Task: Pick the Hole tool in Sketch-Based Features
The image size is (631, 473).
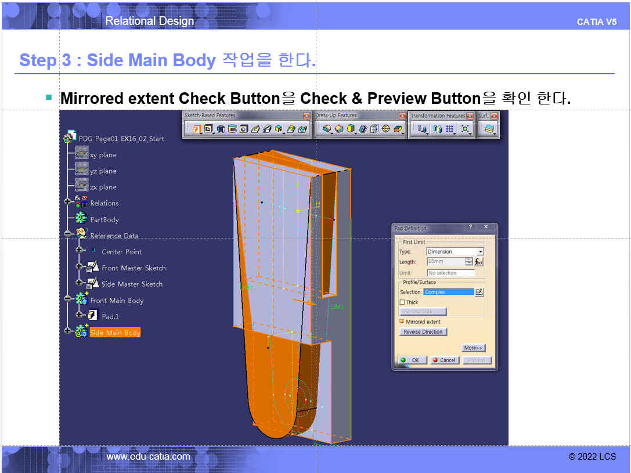Action: coord(243,129)
